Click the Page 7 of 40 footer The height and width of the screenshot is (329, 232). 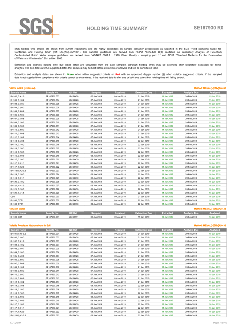click(220, 323)
